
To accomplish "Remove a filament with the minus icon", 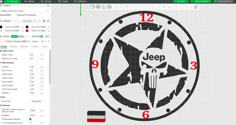I will pos(39,21).
